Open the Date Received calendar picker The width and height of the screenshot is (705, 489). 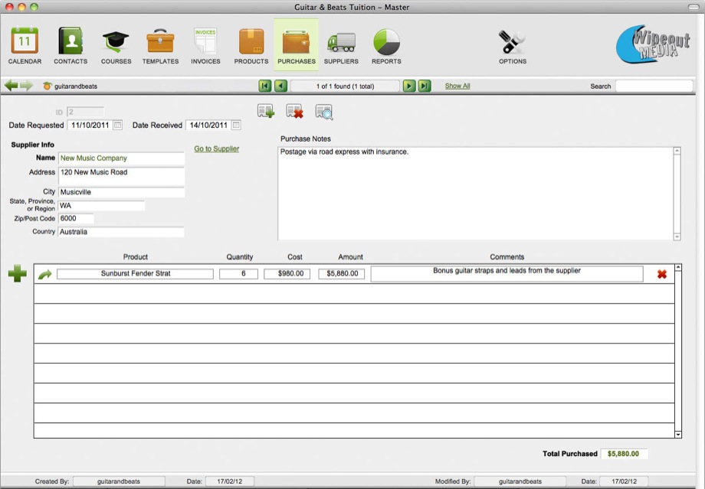point(236,126)
